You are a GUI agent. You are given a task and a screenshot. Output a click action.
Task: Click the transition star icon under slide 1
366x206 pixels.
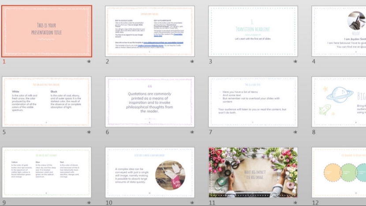pos(89,61)
